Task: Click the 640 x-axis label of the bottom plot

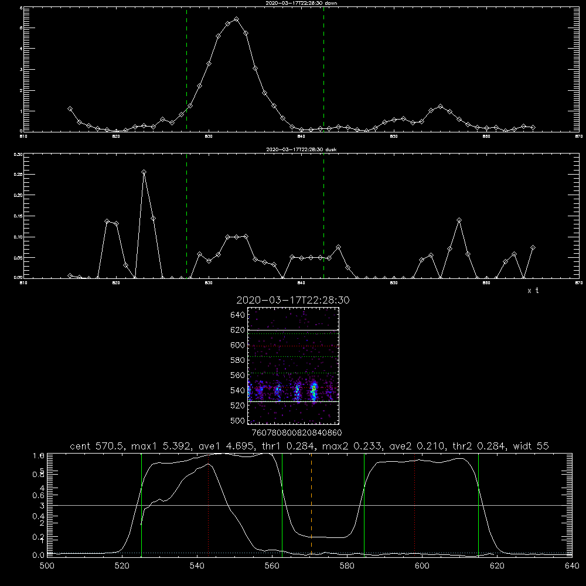Action: [x=572, y=566]
